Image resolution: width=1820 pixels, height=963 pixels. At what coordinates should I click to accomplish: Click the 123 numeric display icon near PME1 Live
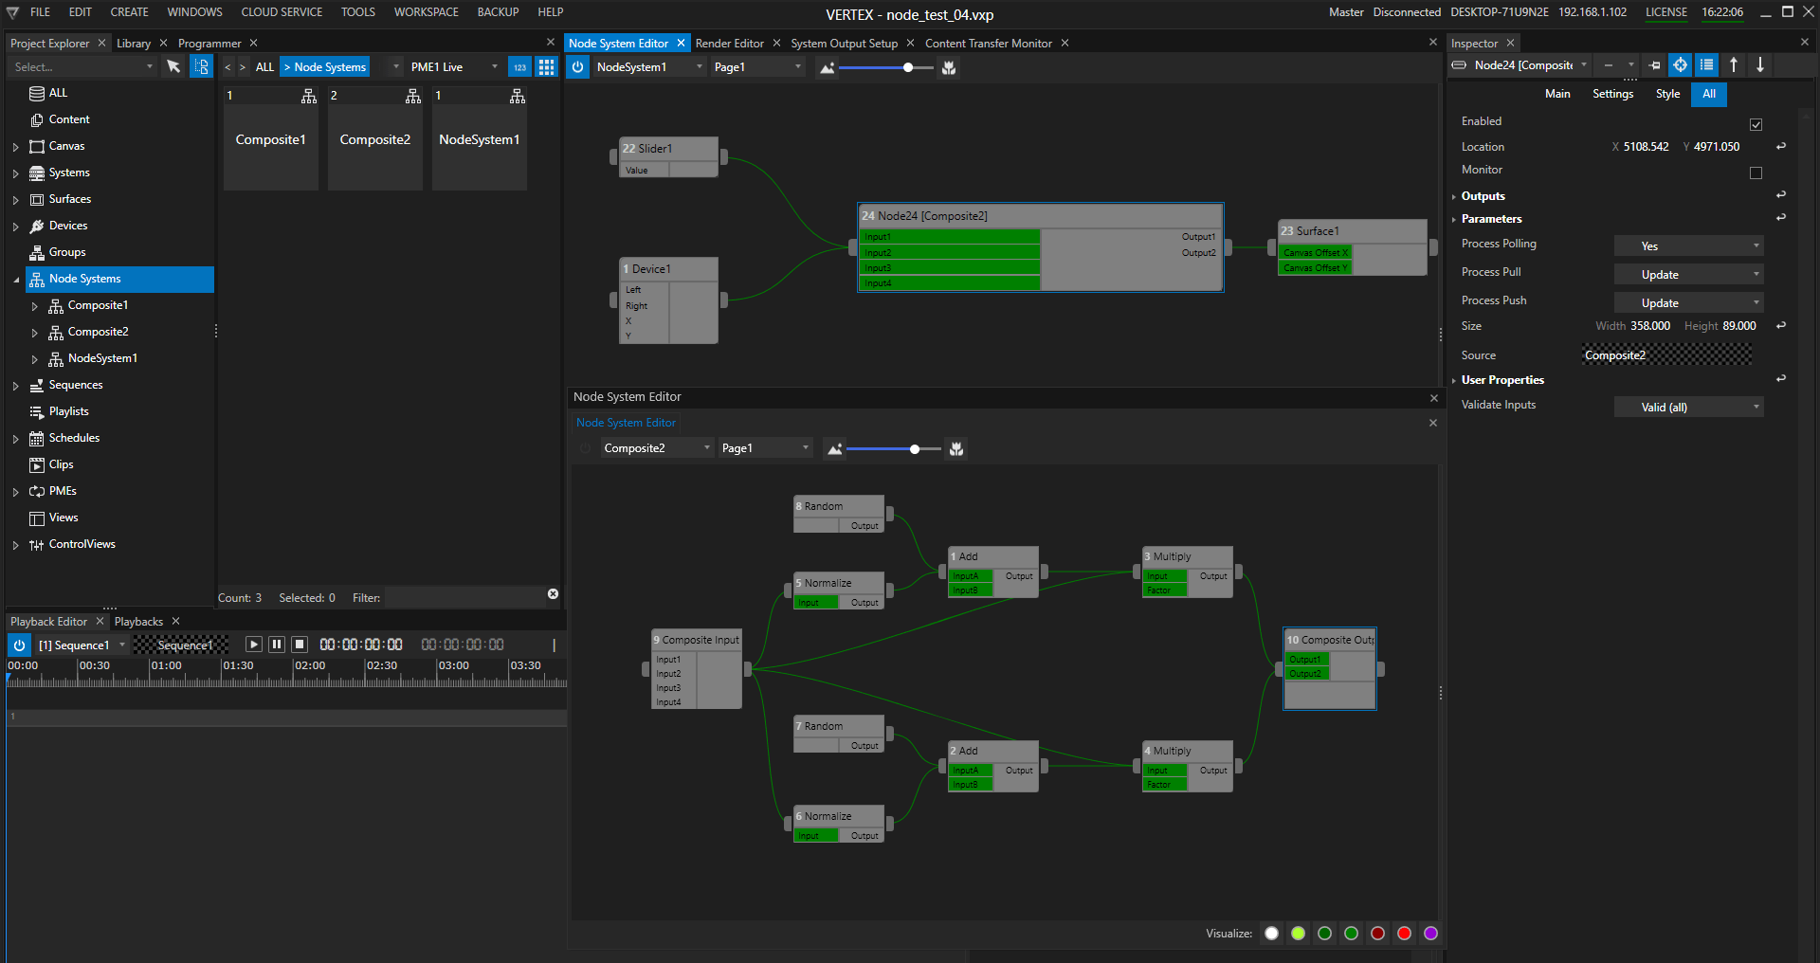519,66
